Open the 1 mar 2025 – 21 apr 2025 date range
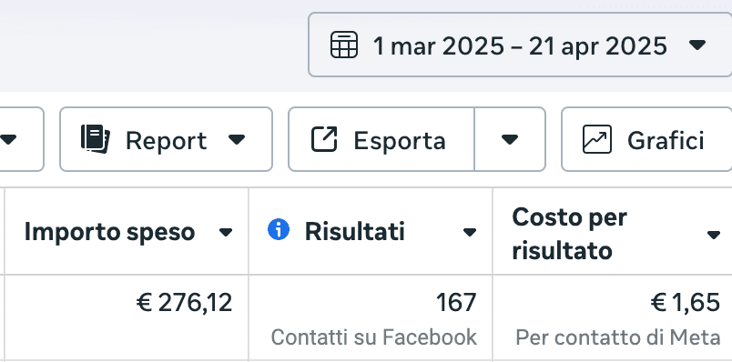 point(520,45)
